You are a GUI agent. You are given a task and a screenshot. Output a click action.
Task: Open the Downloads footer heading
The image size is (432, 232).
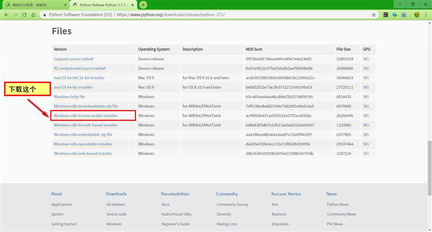(x=116, y=194)
